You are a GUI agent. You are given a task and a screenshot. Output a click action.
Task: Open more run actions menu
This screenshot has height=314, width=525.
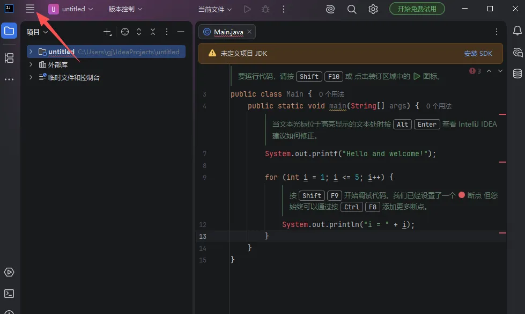[x=284, y=9]
